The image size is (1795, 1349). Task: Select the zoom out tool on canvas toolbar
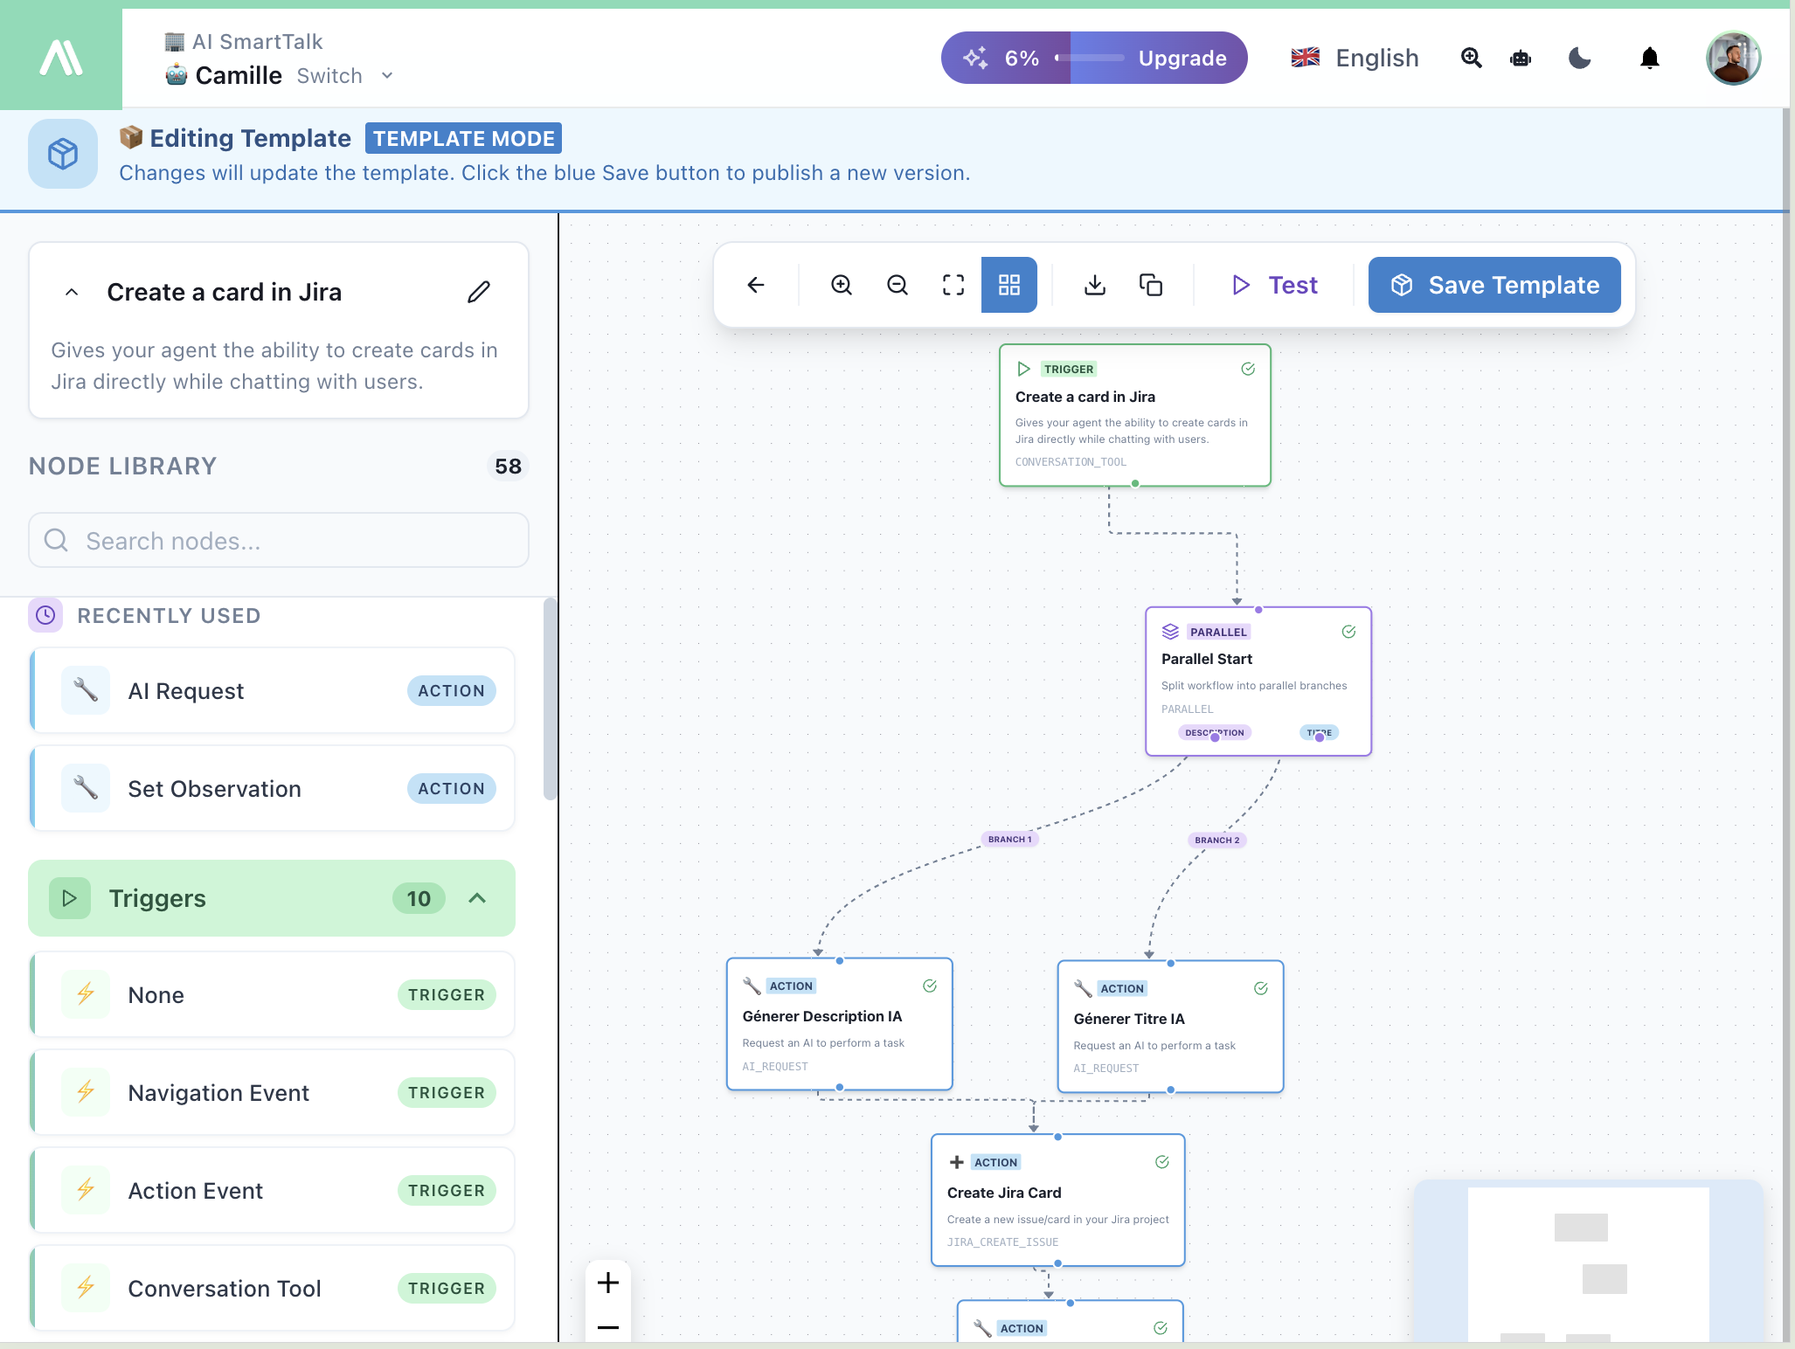pyautogui.click(x=897, y=285)
